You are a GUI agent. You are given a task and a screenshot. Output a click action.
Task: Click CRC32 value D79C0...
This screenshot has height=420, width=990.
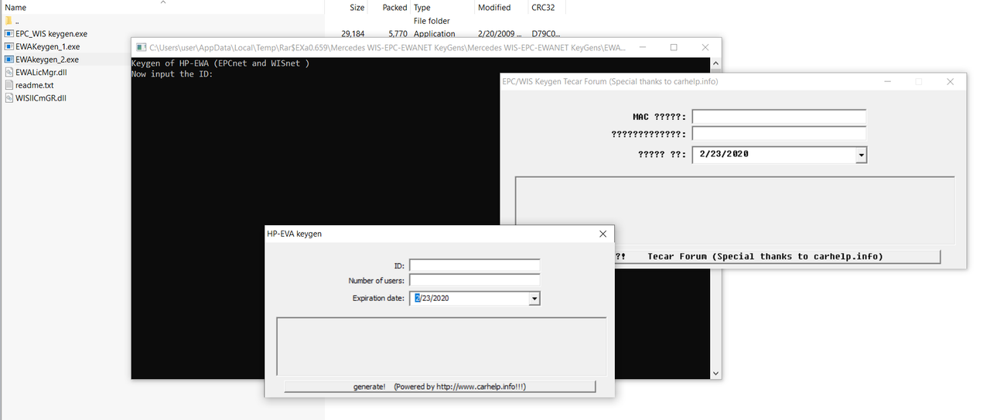[546, 34]
